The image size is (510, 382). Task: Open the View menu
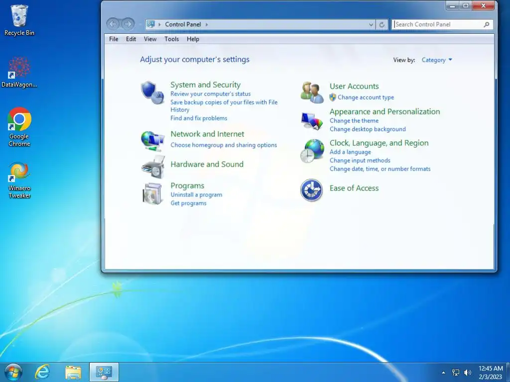click(150, 39)
